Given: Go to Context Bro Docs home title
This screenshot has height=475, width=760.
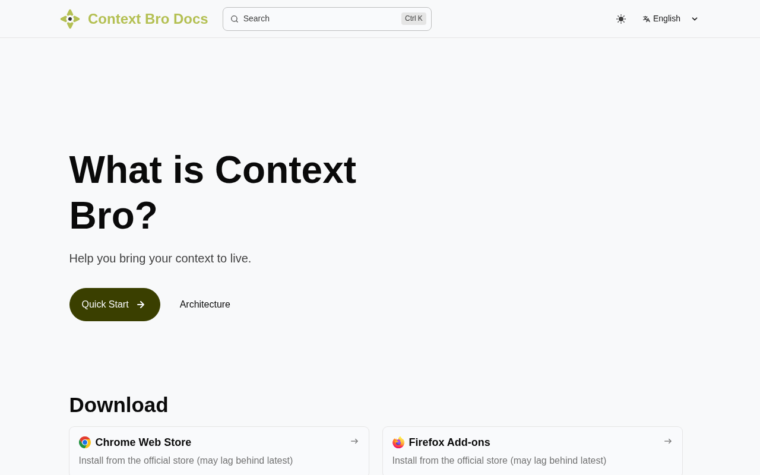Looking at the screenshot, I should 148,19.
